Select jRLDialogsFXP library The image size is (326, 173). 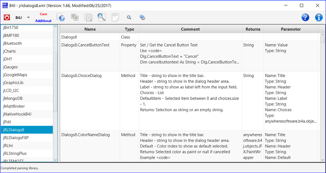click(x=27, y=138)
